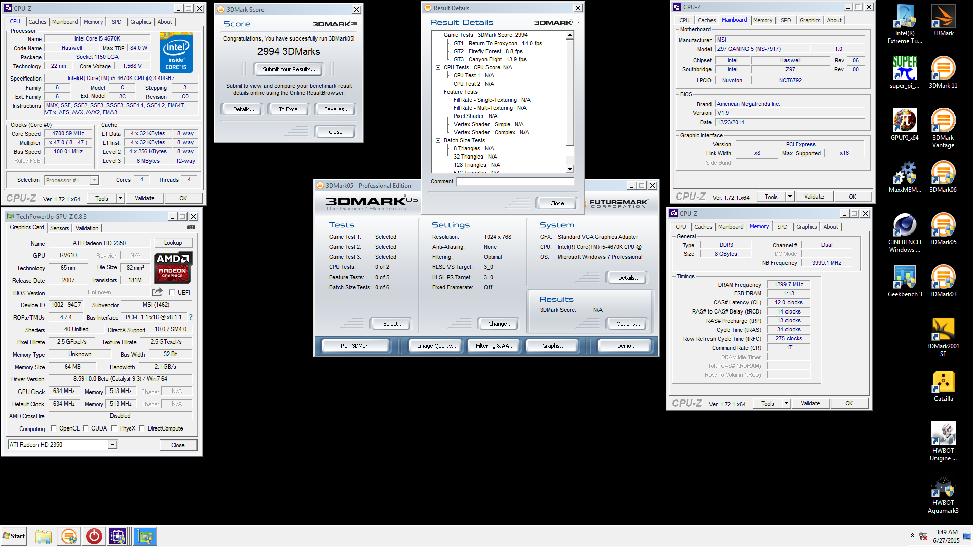Screen dimensions: 973x547
Task: Open CINEBENCH Windows desktop shortcut
Action: [x=905, y=232]
